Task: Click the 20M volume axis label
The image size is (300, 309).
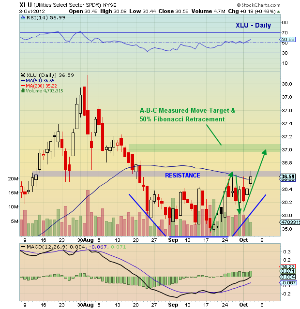Action: 13,178
